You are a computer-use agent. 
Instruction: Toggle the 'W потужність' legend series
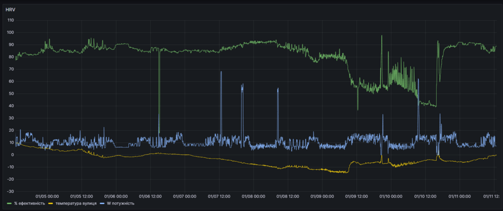pyautogui.click(x=121, y=204)
